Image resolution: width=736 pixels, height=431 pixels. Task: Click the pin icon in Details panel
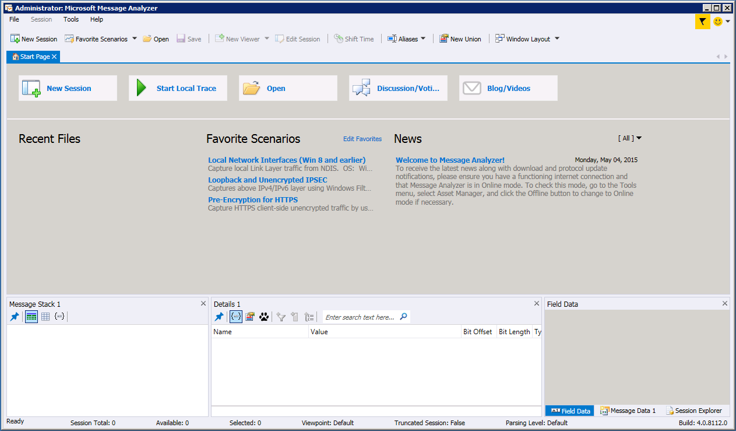tap(219, 317)
